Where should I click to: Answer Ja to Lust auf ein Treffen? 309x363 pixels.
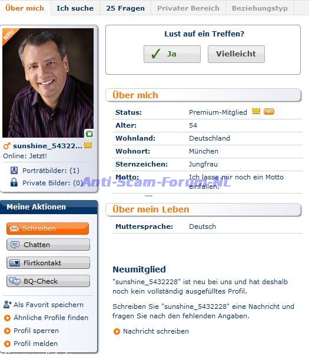click(x=172, y=54)
